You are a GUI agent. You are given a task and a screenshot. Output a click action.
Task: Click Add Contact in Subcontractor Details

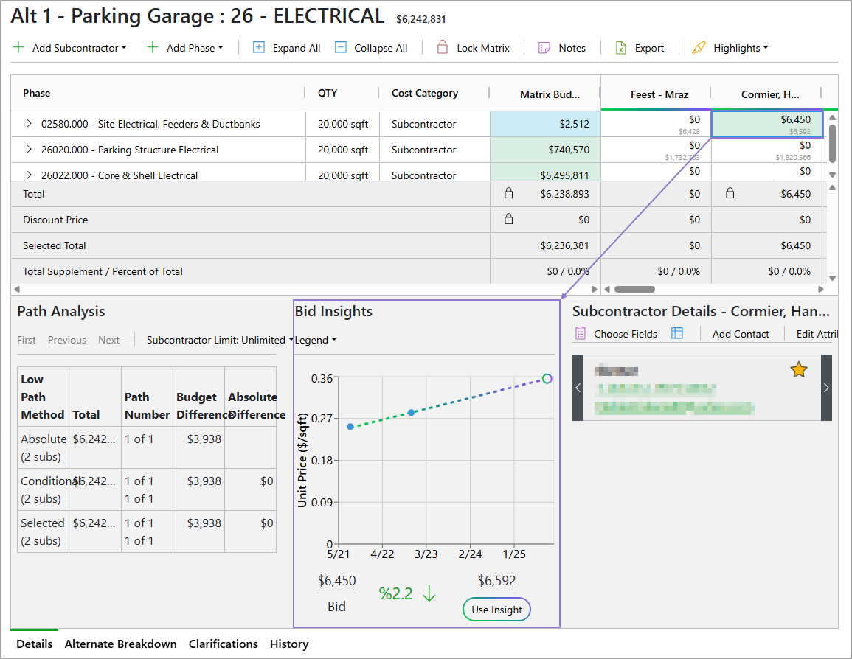pyautogui.click(x=741, y=333)
